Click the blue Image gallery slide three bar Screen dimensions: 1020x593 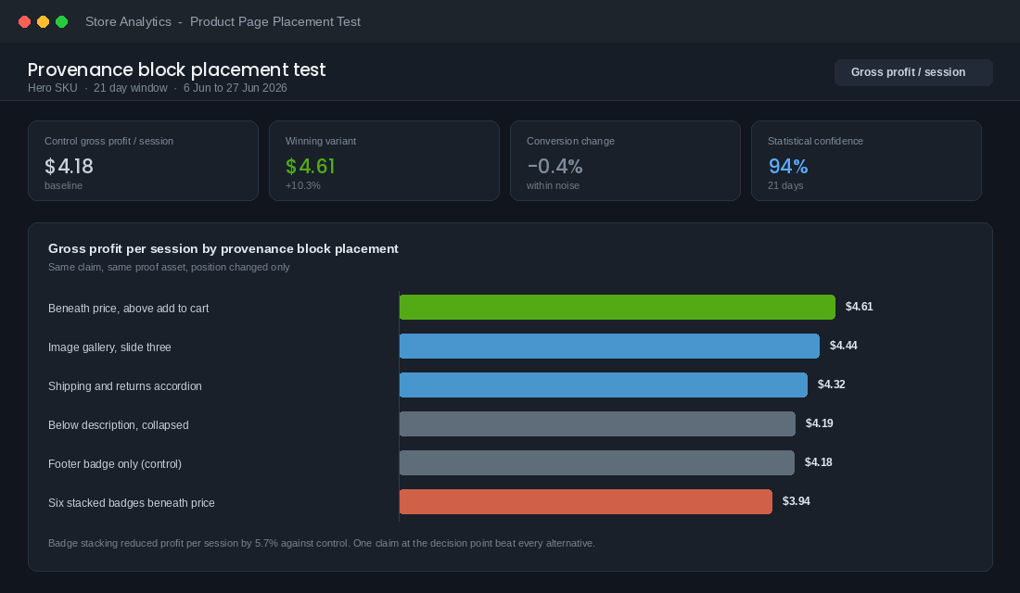[609, 346]
